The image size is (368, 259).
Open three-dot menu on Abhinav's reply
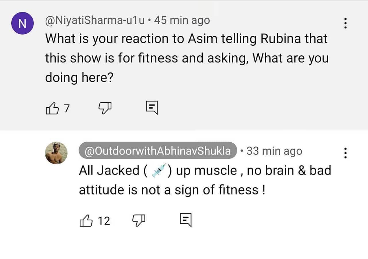[x=346, y=153]
